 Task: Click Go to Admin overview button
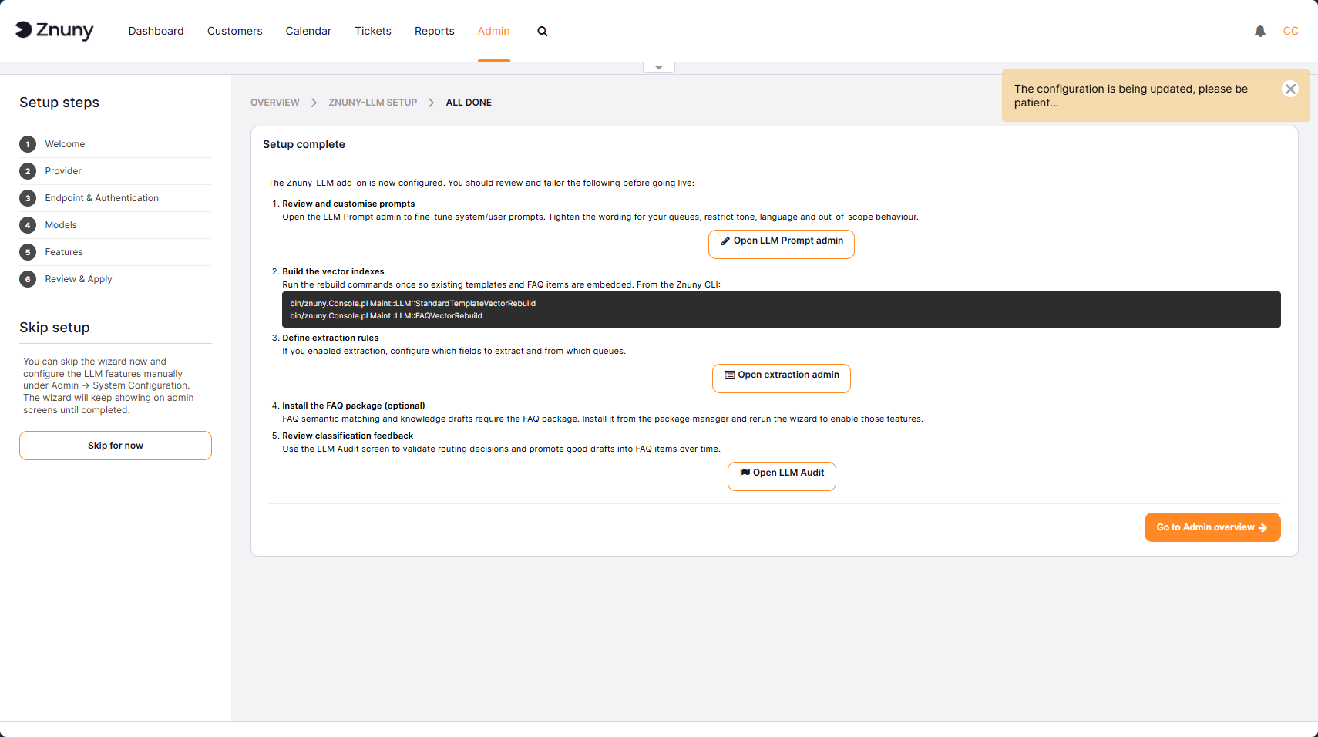1212,527
